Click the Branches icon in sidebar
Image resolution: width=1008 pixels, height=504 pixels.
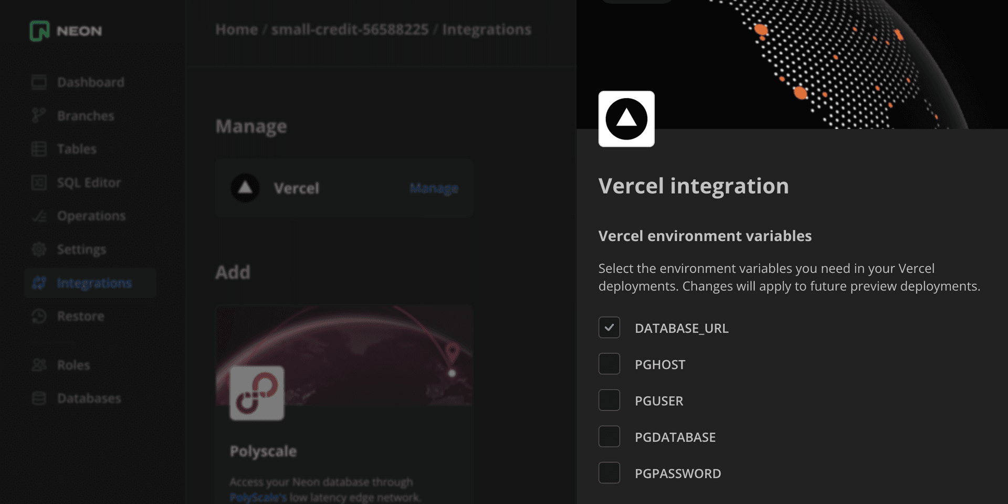(39, 115)
